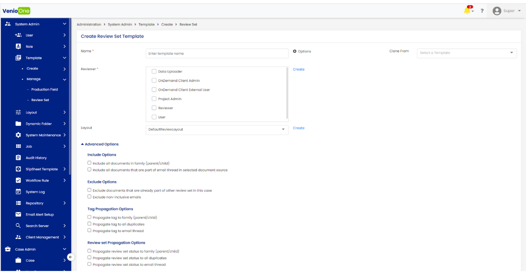
Task: Collapse the Advanced Options section
Action: [100, 144]
